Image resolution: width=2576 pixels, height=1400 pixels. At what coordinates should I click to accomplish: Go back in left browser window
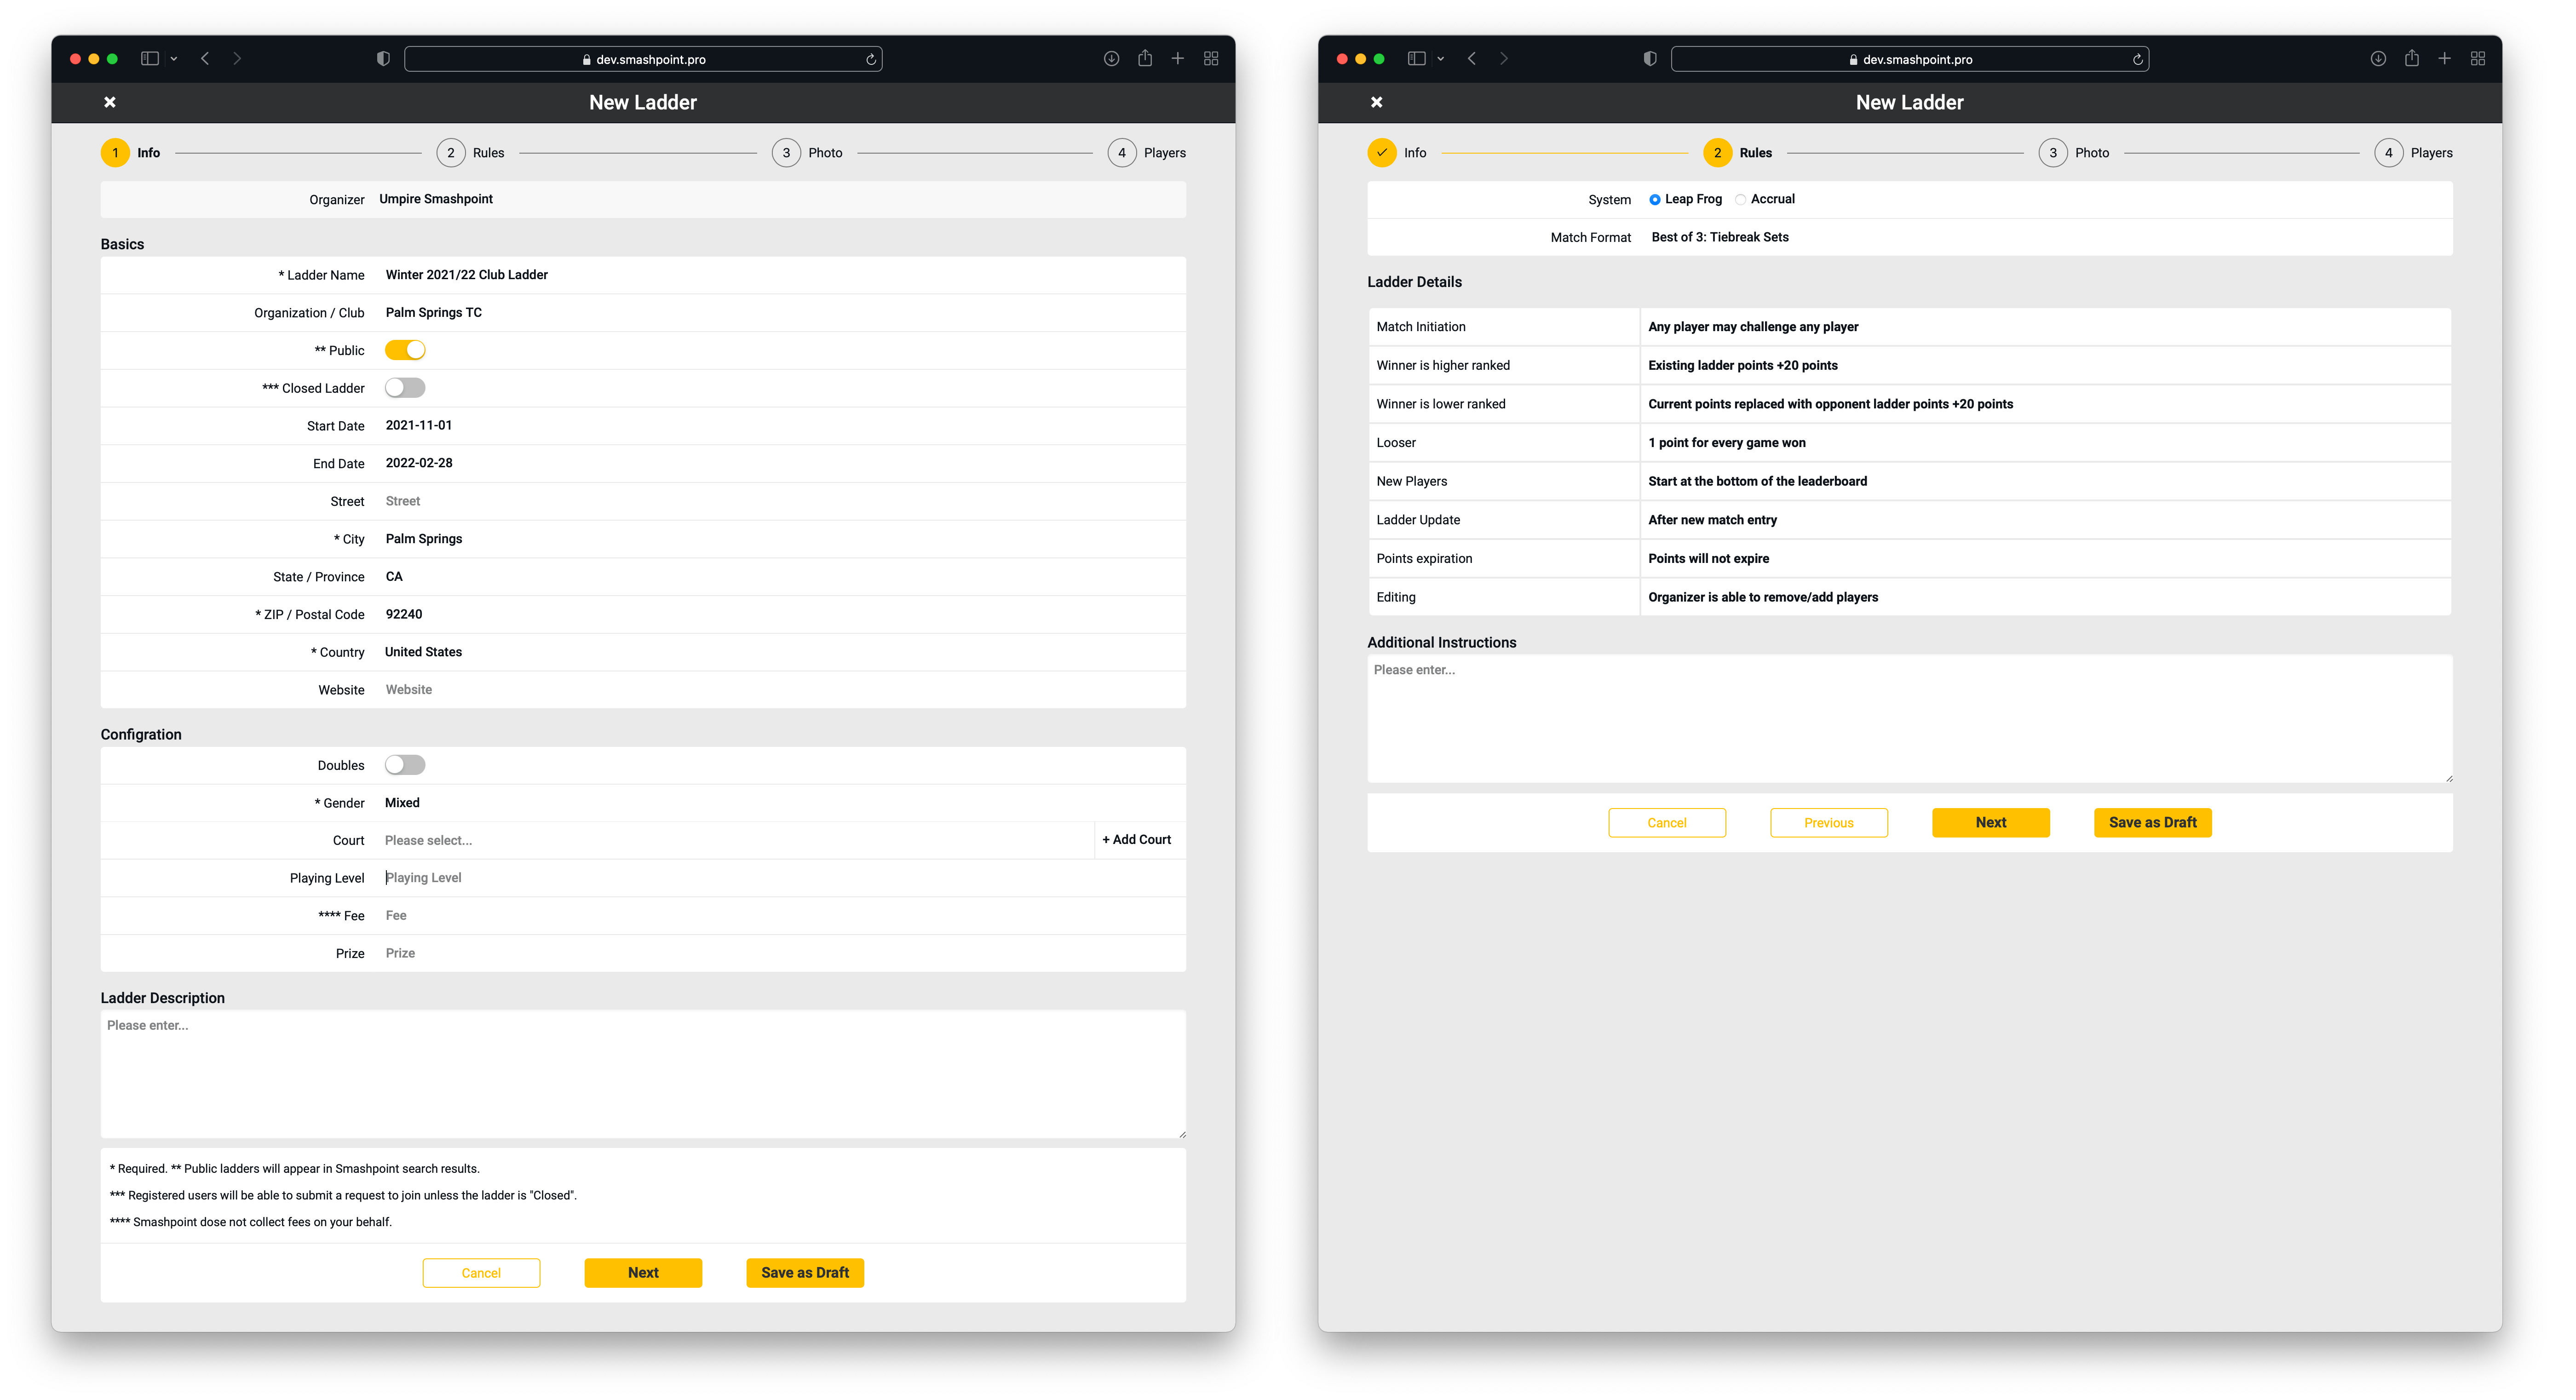pos(205,59)
